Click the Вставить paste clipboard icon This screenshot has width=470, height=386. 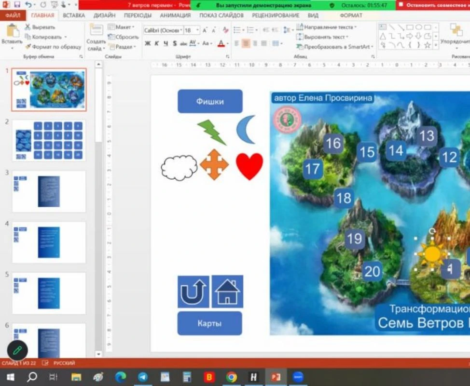[12, 31]
